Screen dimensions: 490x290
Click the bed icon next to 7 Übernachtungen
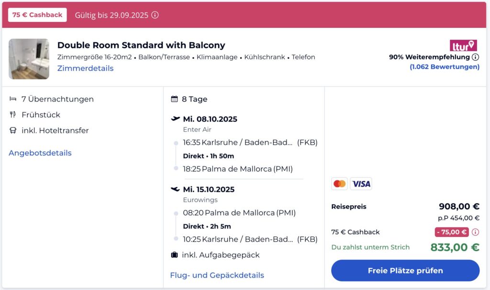point(12,99)
